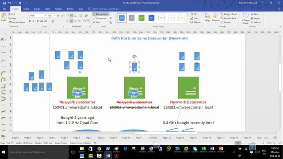The width and height of the screenshot is (283, 159).
Task: Open Chrome from the taskbar
Action: [99, 149]
